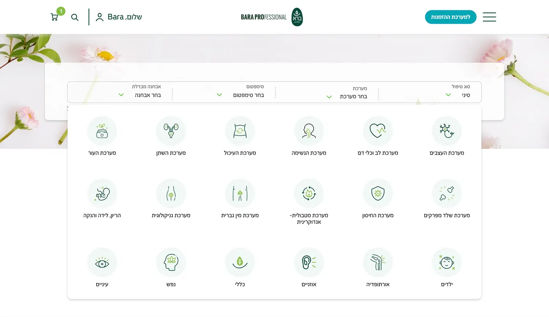This screenshot has height=317, width=549.
Task: Select the immune system shield icon
Action: tap(378, 193)
